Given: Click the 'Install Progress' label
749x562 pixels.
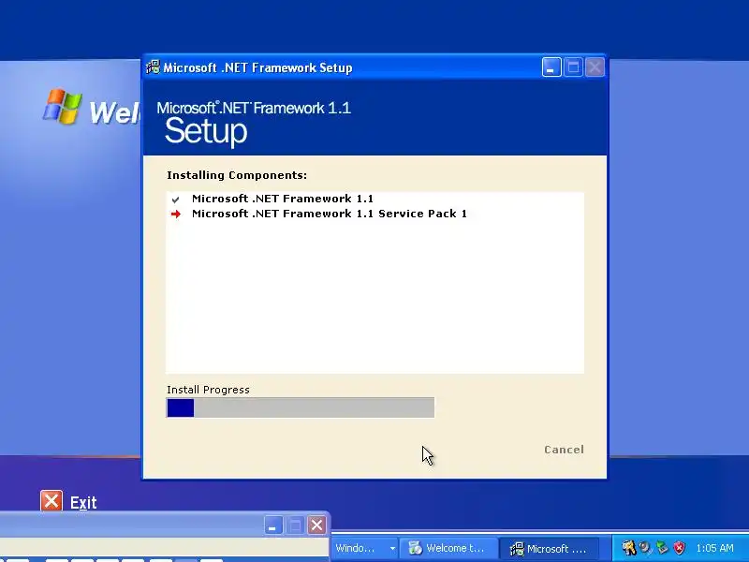Looking at the screenshot, I should pos(208,390).
